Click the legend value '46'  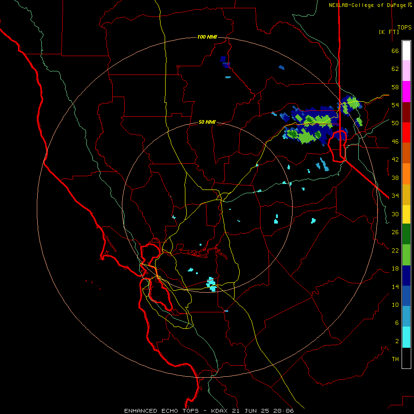pyautogui.click(x=395, y=142)
